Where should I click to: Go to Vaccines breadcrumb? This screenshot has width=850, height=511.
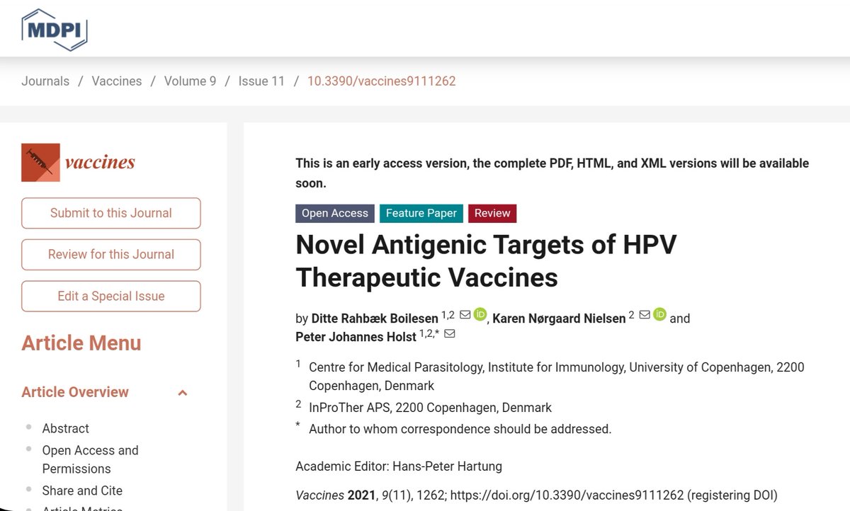point(117,81)
